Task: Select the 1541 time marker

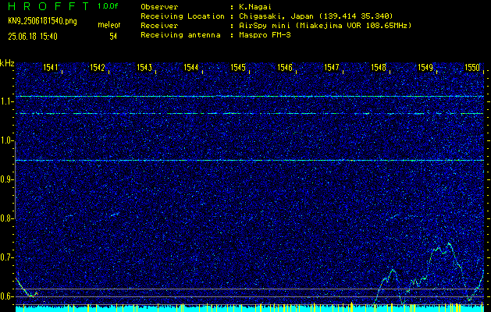Action: point(51,67)
